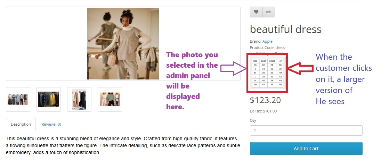
Task: Select thumbnail of beige coats on hanger rail
Action: 79,99
